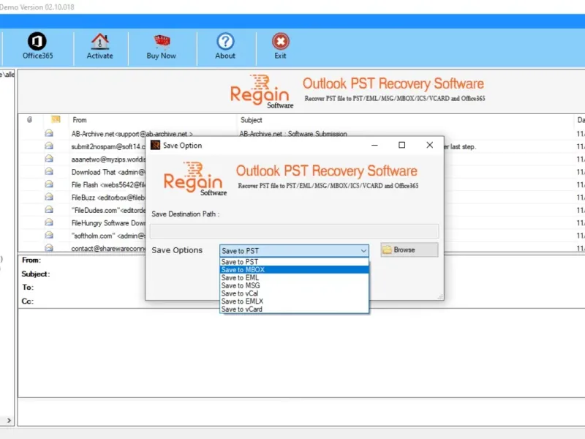
Task: Select envelope icon of FileDudes.com email
Action: [x=49, y=209]
